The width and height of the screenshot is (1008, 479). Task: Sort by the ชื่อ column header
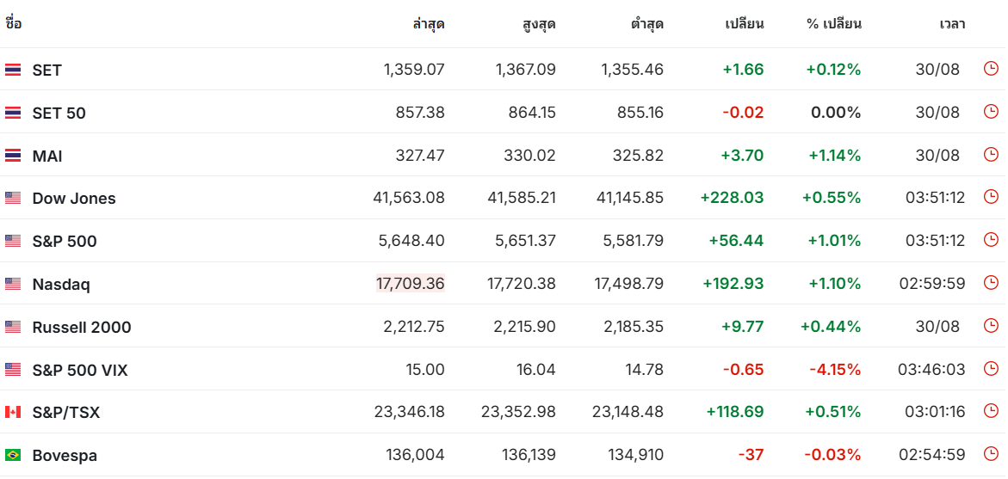14,24
